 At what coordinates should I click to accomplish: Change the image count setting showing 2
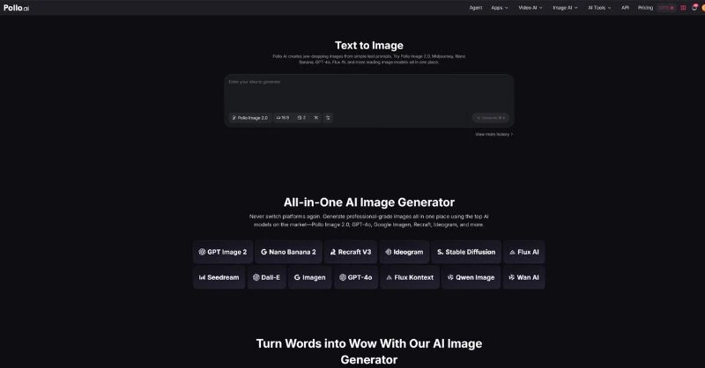[x=301, y=118]
